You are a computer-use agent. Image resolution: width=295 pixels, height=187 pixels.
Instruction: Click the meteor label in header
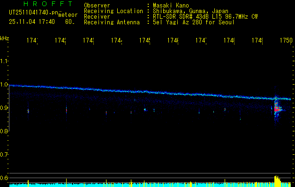(68, 15)
